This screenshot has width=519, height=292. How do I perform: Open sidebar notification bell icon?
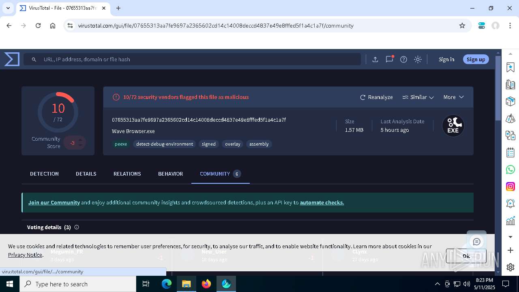coord(510,204)
